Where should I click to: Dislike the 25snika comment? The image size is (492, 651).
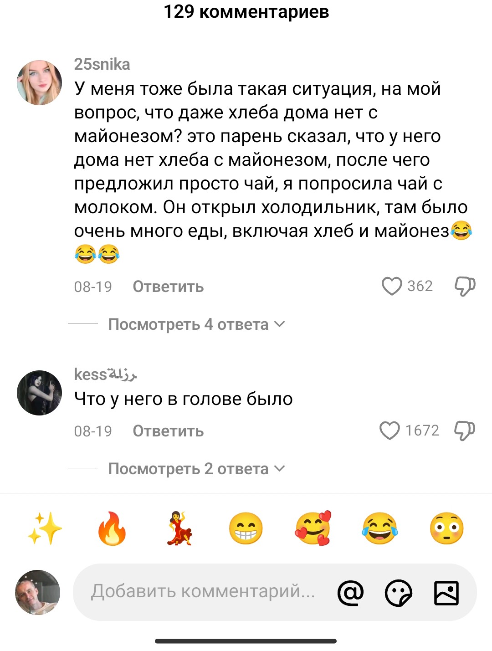coord(465,287)
